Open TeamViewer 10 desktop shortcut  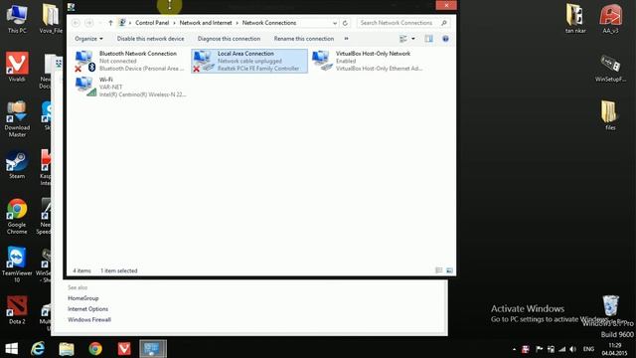(x=17, y=264)
